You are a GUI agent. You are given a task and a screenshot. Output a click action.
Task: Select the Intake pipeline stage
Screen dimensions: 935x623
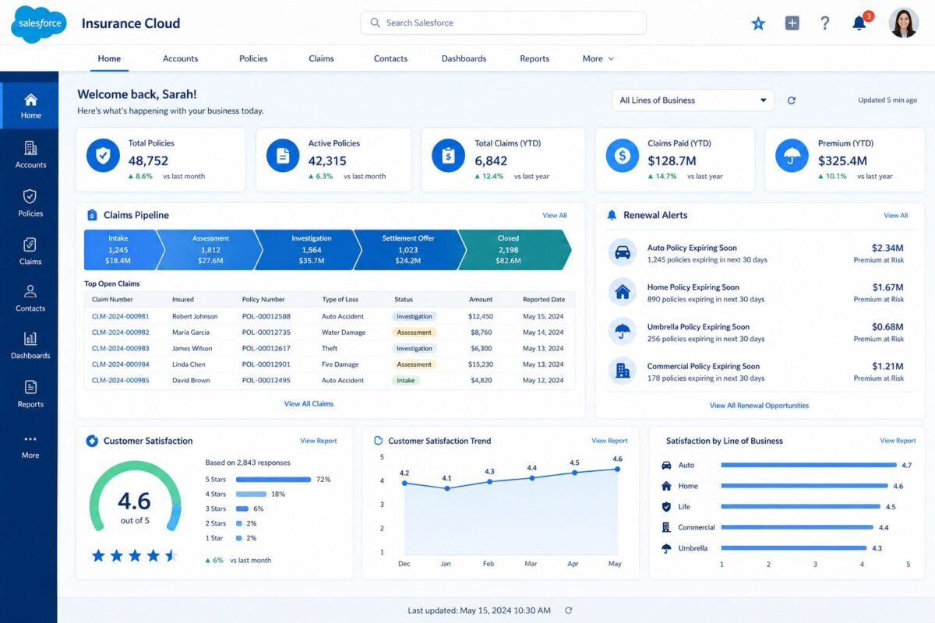click(121, 250)
